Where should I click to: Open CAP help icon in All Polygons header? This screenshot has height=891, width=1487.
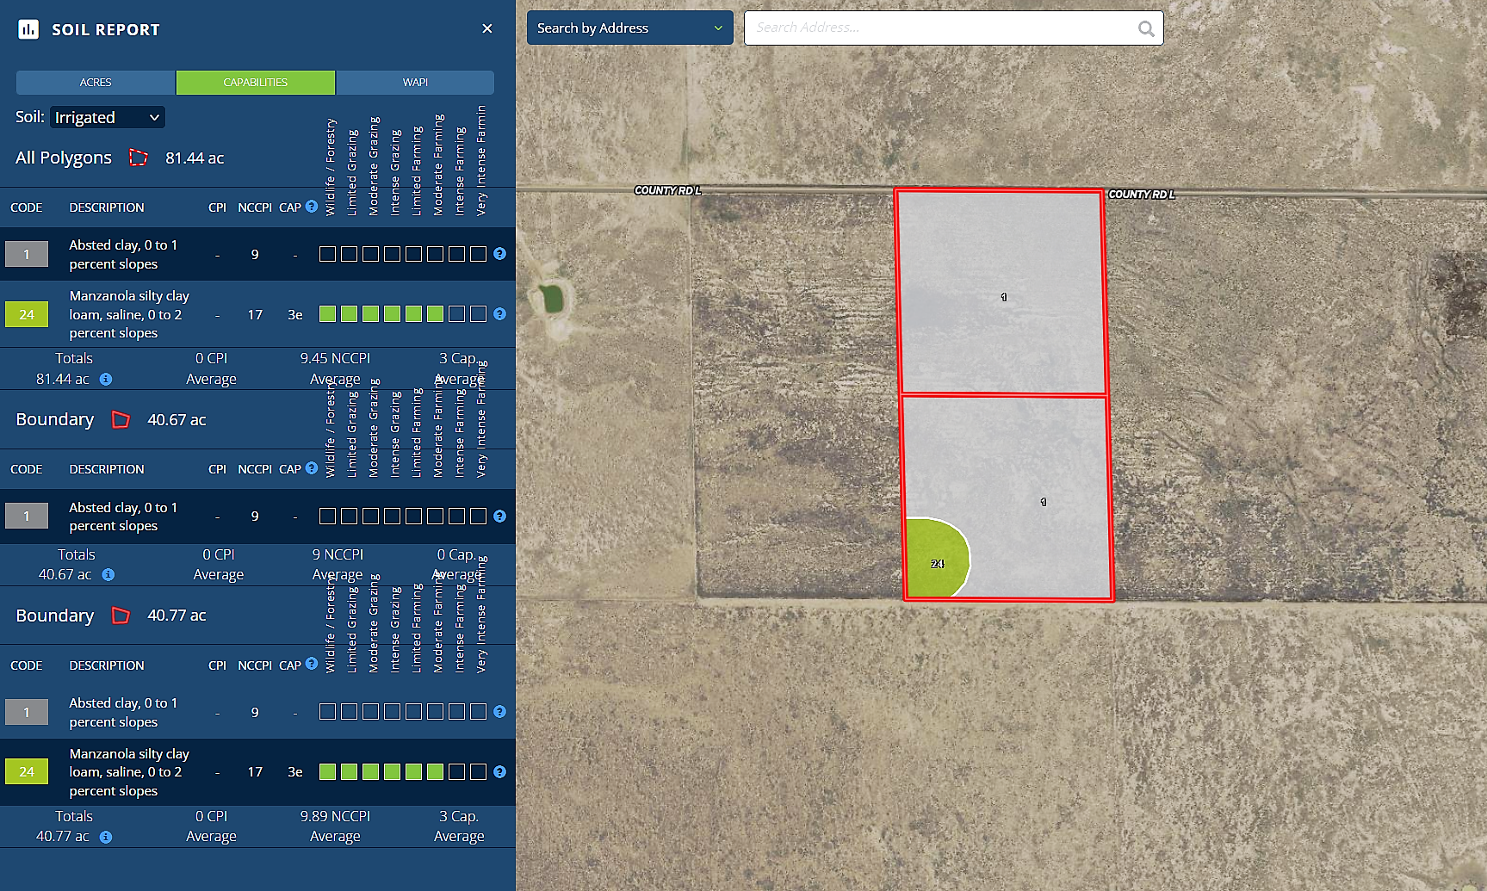click(312, 207)
